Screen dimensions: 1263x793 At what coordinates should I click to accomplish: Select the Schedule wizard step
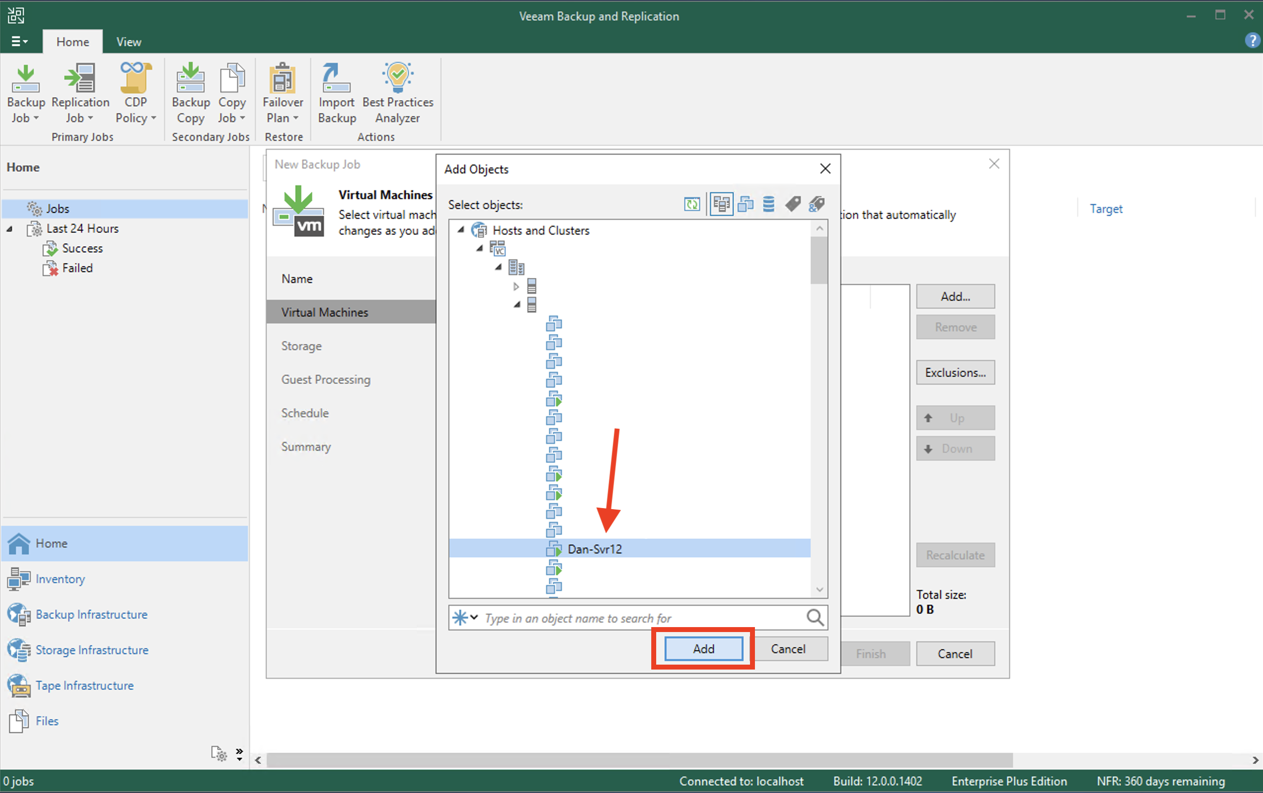point(351,413)
